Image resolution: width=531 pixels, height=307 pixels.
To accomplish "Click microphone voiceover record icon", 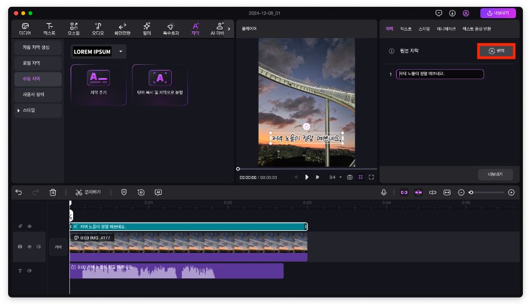I will click(x=384, y=192).
